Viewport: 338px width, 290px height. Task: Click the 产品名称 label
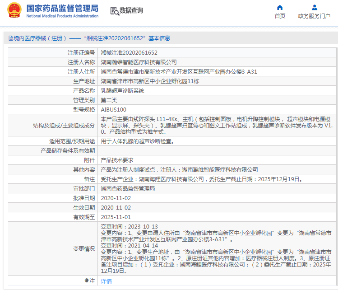84,91
